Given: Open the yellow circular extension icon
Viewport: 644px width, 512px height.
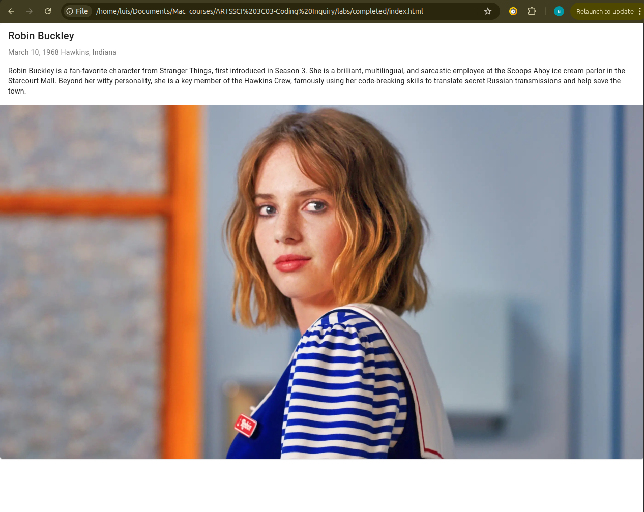Looking at the screenshot, I should click(x=513, y=11).
